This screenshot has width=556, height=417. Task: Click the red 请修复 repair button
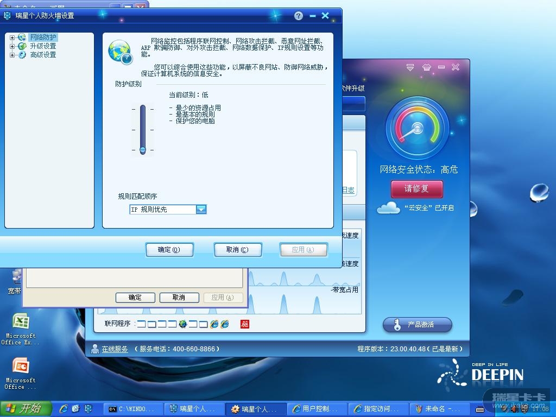416,188
